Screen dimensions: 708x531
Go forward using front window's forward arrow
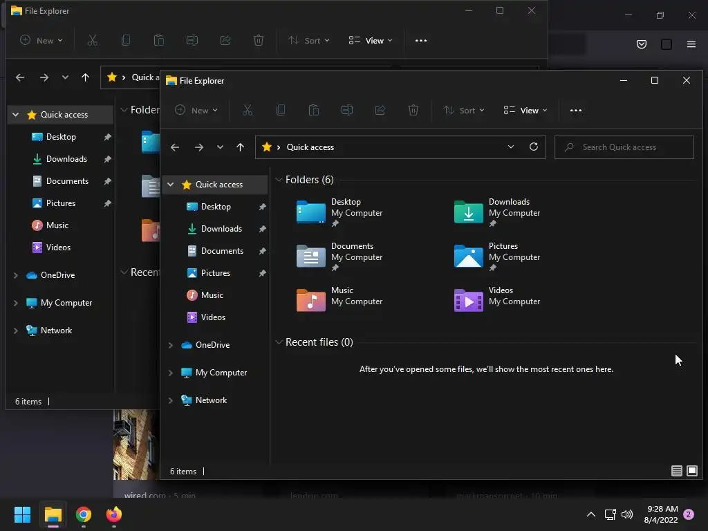[x=198, y=147]
